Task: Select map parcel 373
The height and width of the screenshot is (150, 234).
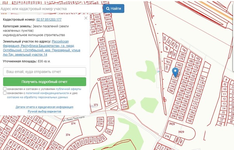Action: click(96, 105)
